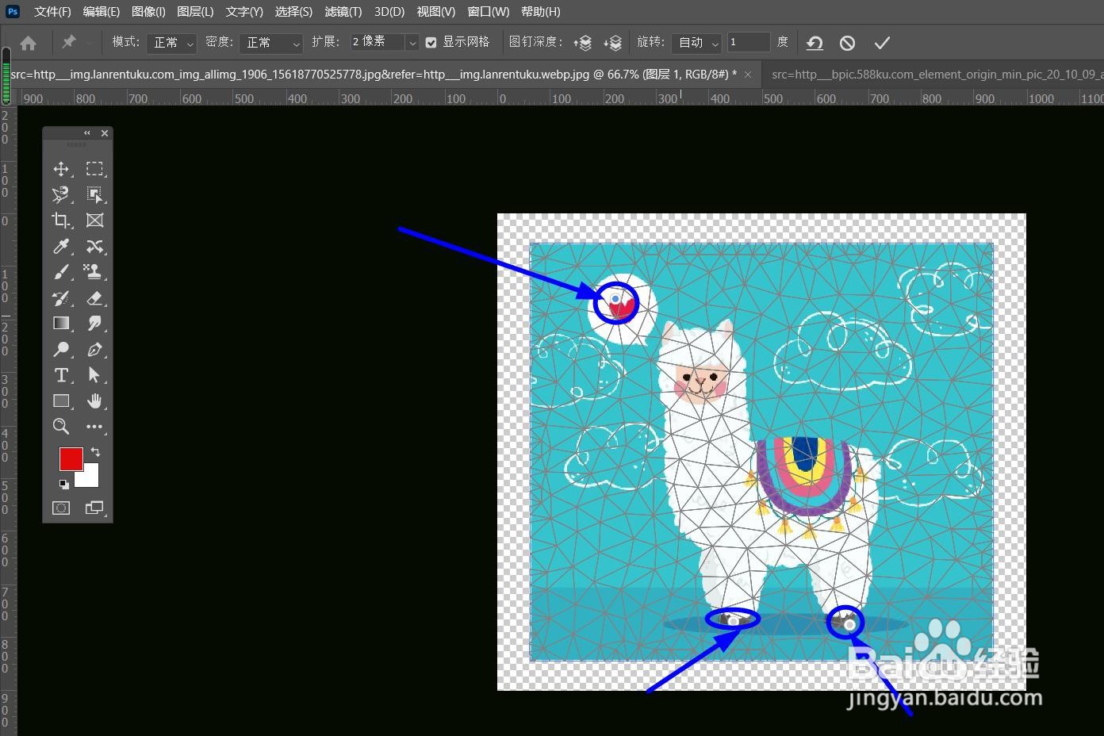The height and width of the screenshot is (736, 1104).
Task: Select the Horizontal Type tool
Action: [61, 375]
